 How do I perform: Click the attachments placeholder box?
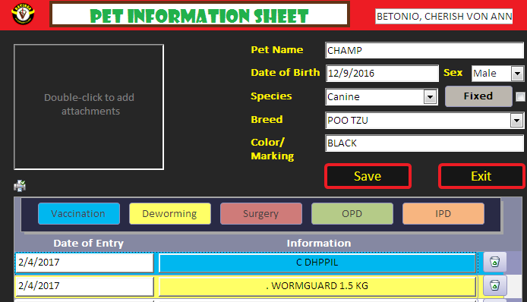click(89, 107)
